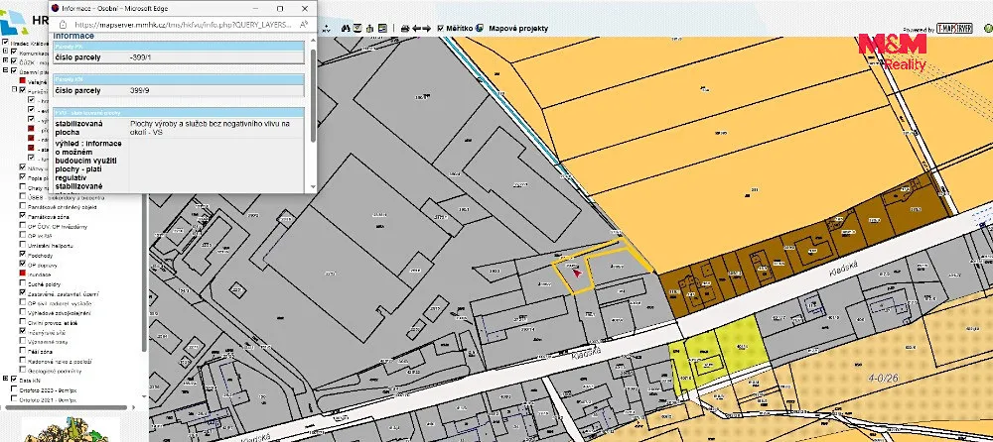The height and width of the screenshot is (442, 993).
Task: Expand the ČÚZK layer group
Action: tap(5, 60)
